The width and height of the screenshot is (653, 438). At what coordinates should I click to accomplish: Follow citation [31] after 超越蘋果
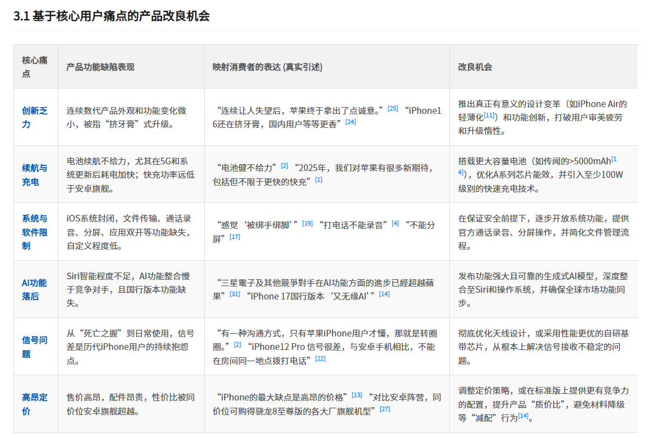[x=235, y=294]
